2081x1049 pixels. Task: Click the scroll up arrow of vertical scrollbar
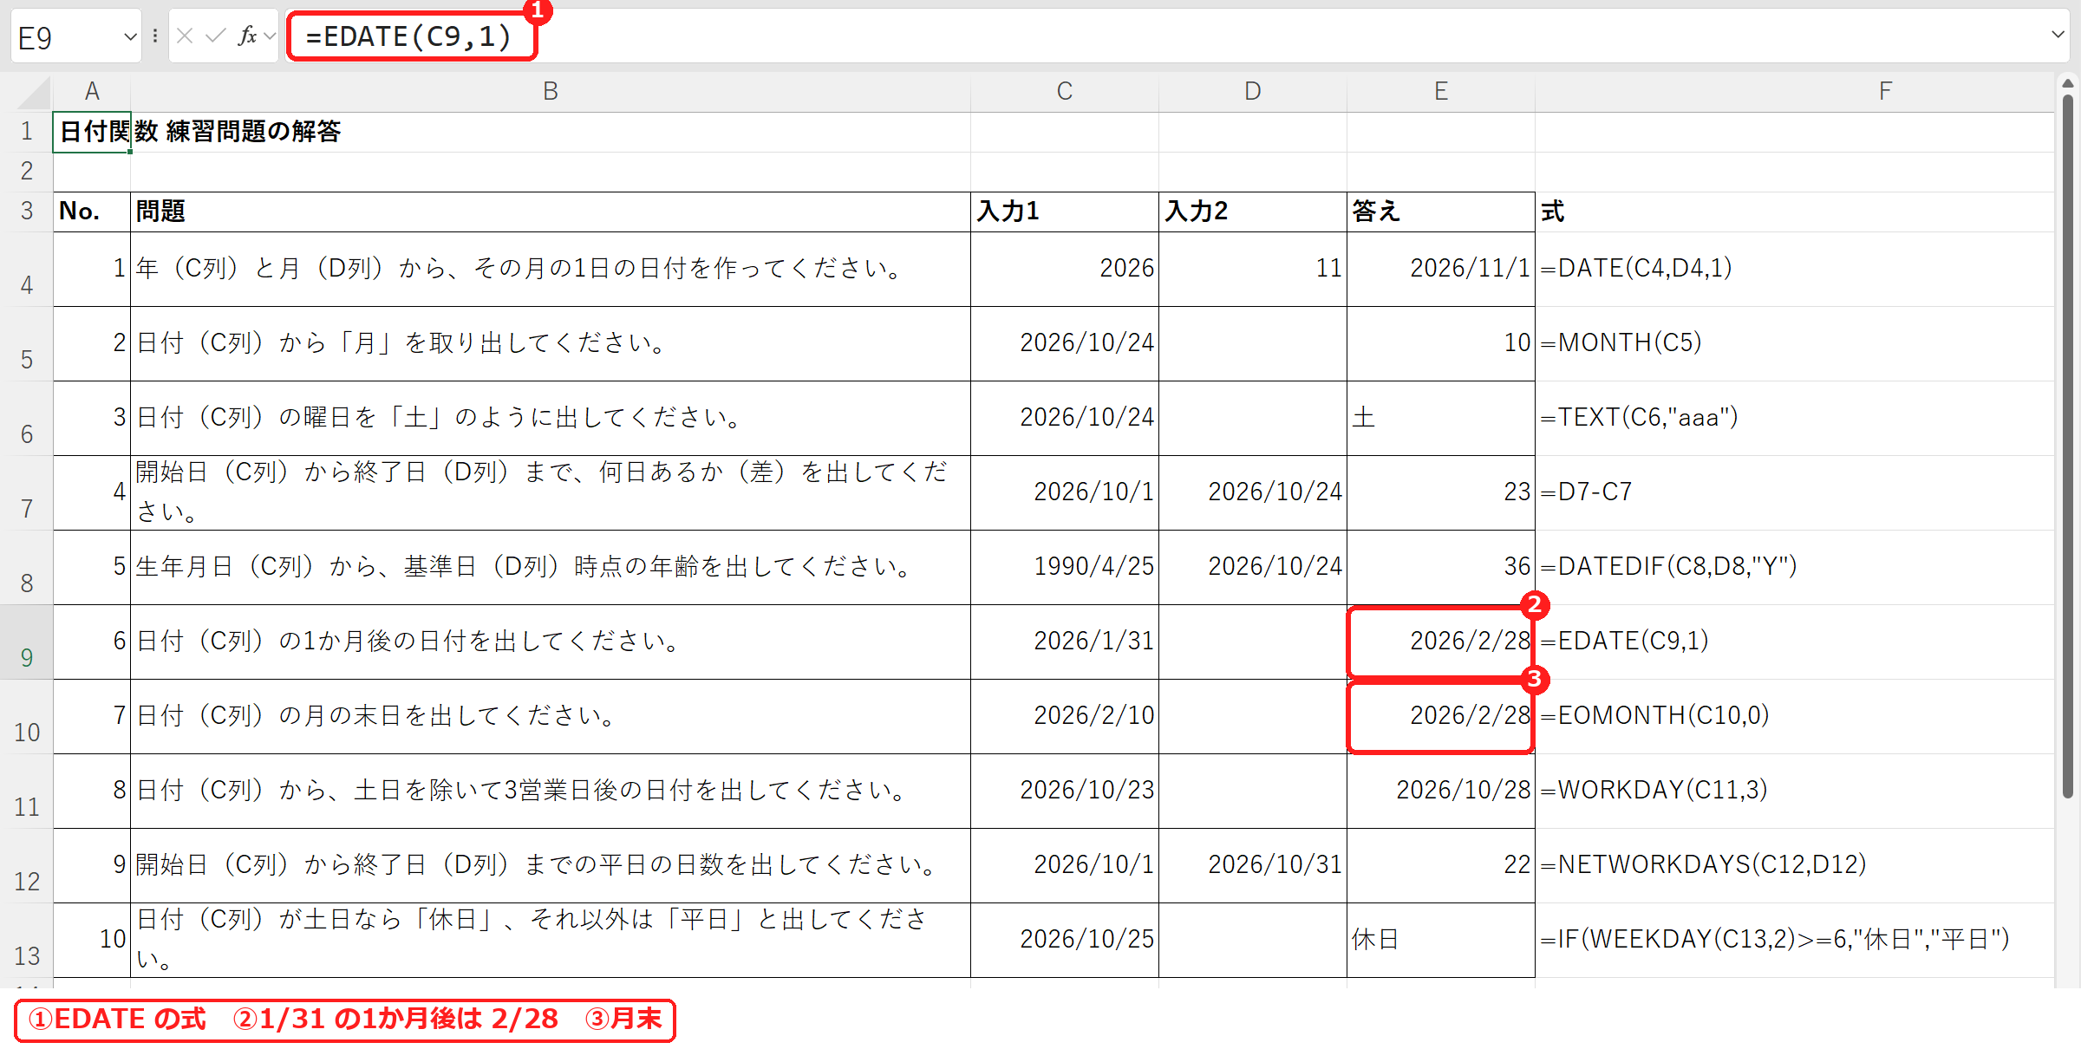point(2068,83)
